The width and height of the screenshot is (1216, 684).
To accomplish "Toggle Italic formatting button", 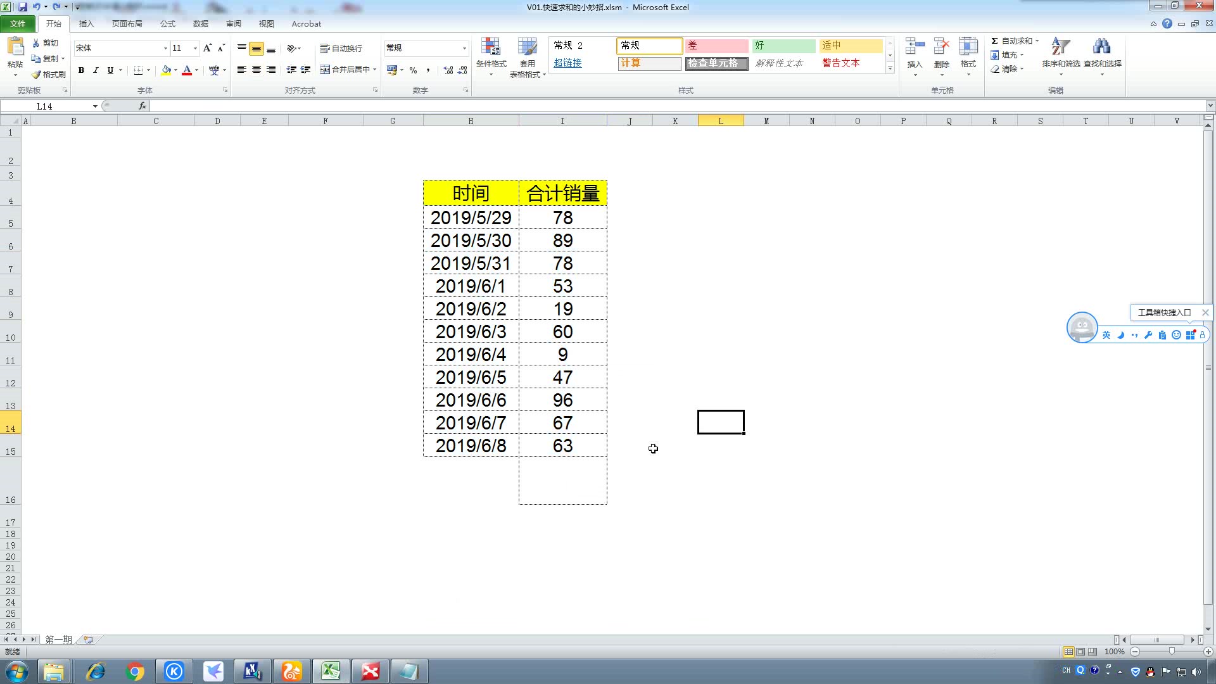I will tap(95, 70).
